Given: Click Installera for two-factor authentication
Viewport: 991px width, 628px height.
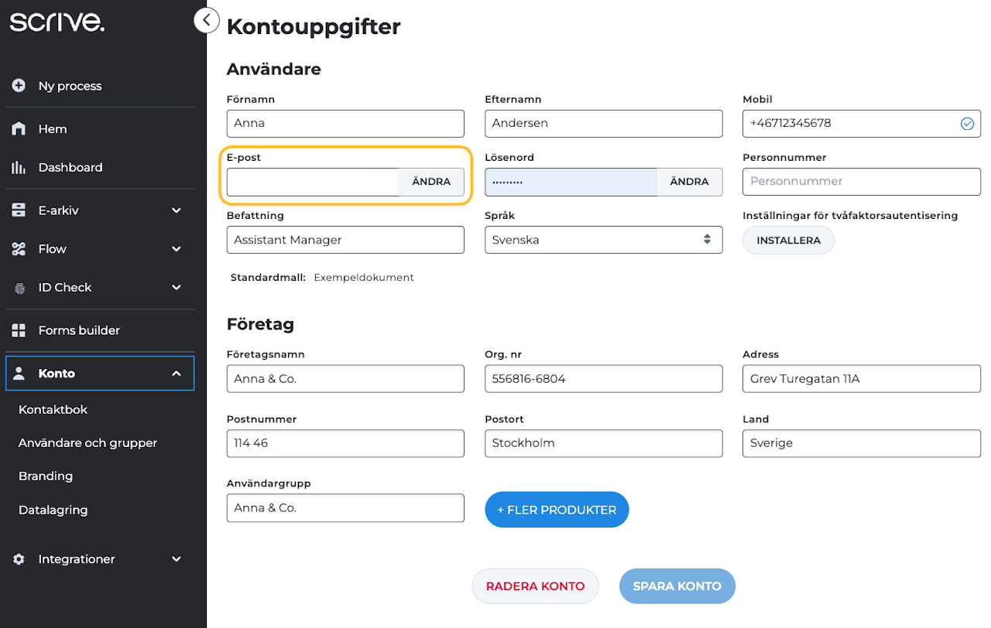Looking at the screenshot, I should pyautogui.click(x=788, y=241).
